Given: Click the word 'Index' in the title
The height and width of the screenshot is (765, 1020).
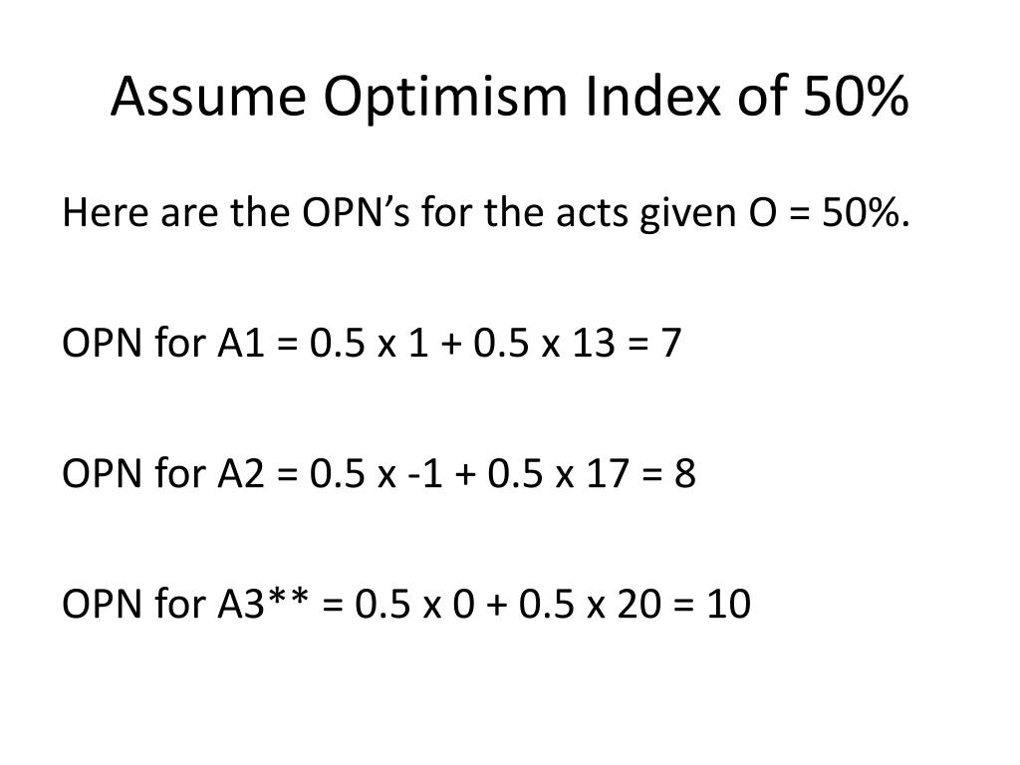Looking at the screenshot, I should click(653, 97).
